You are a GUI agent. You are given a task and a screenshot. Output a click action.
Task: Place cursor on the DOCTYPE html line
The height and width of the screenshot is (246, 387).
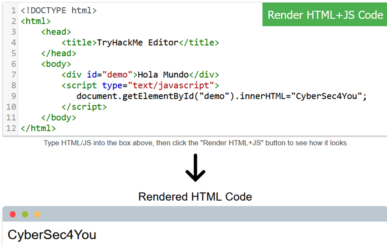coord(58,10)
